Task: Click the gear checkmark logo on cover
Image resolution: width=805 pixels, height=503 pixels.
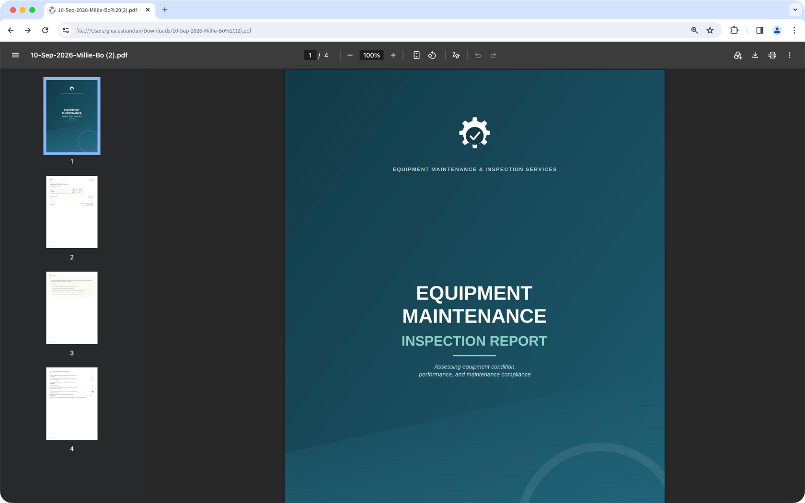Action: [475, 133]
